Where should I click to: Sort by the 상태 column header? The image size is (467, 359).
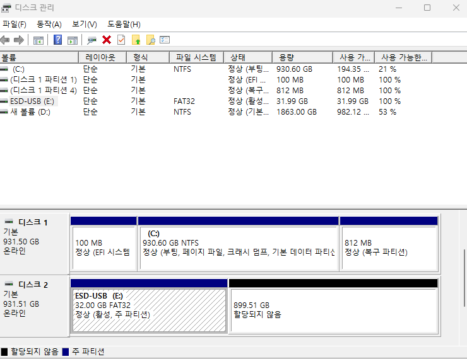248,57
